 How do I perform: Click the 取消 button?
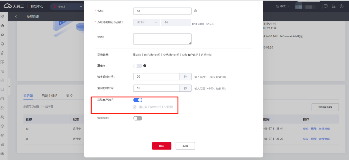(185, 146)
